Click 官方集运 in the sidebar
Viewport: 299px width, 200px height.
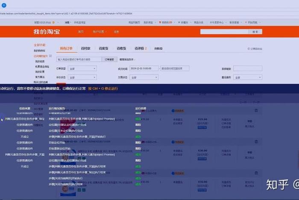[x=40, y=77]
